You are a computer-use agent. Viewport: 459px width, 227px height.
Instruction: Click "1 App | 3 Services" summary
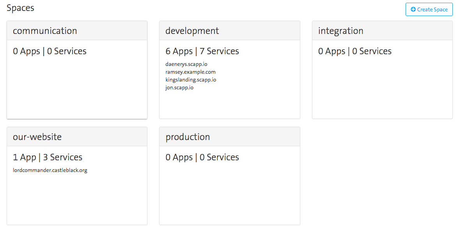48,157
